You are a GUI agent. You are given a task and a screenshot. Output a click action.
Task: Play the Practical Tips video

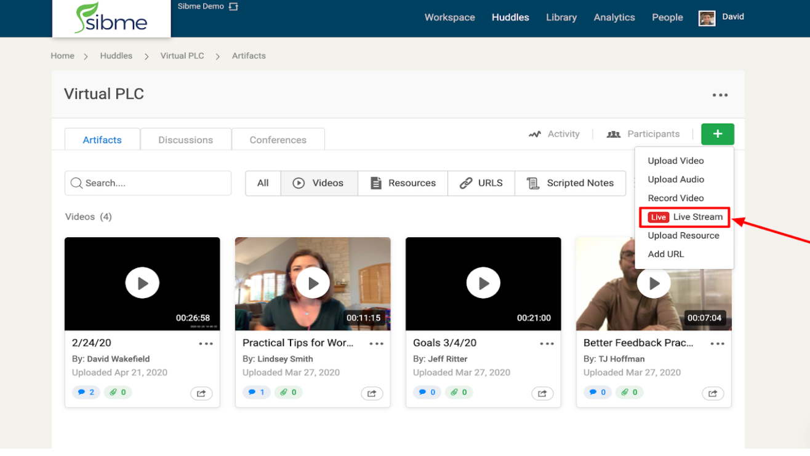313,283
